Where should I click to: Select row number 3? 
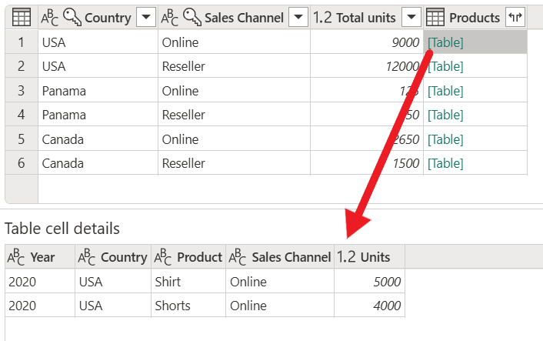tap(22, 91)
